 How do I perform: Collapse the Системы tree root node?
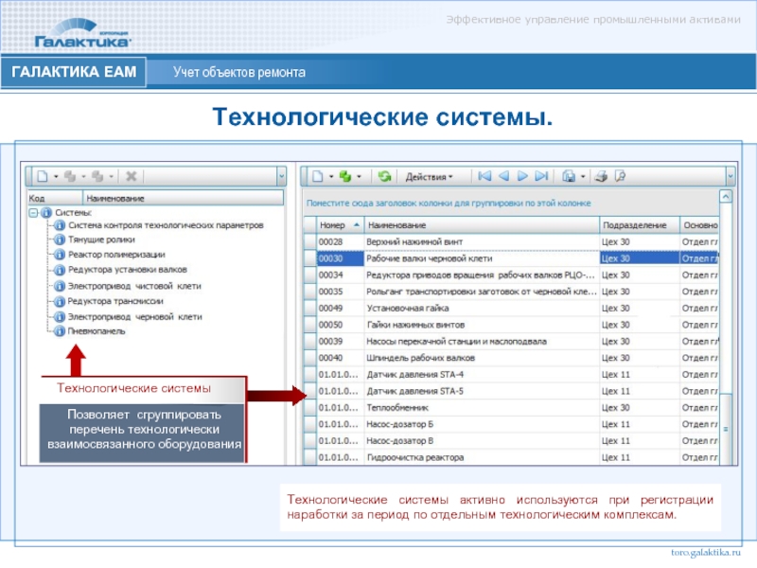tap(33, 212)
